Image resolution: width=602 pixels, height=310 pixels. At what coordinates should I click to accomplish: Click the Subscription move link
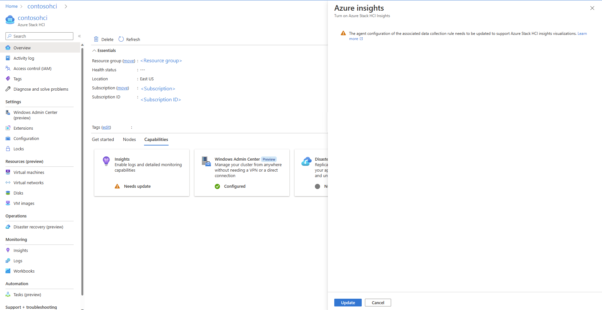click(123, 88)
